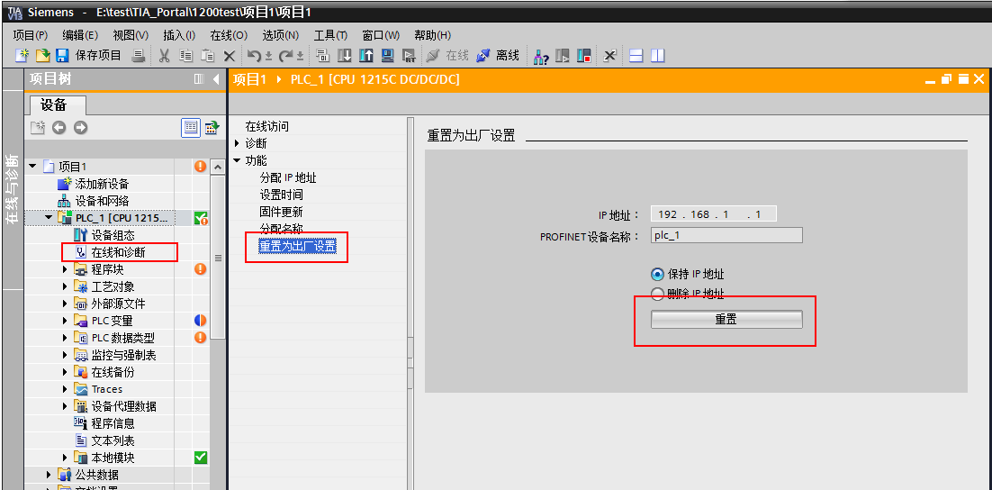Image resolution: width=992 pixels, height=490 pixels.
Task: Expand the 诊断 section
Action: (238, 144)
